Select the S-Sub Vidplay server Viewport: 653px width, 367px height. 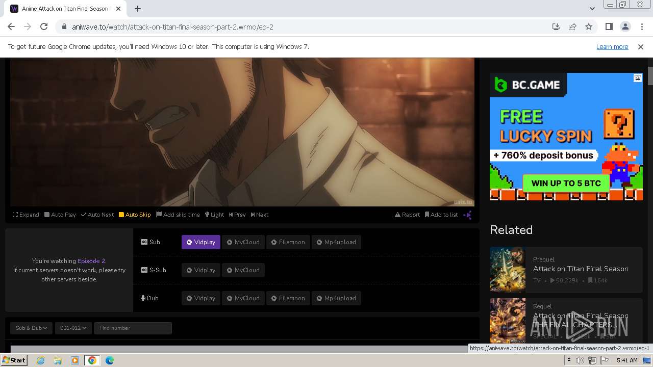click(201, 270)
